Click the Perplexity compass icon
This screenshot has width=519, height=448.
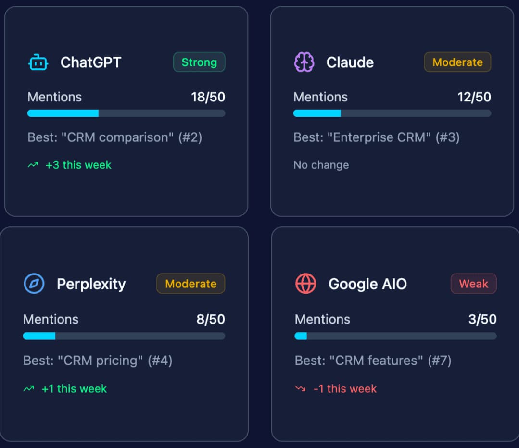click(34, 284)
